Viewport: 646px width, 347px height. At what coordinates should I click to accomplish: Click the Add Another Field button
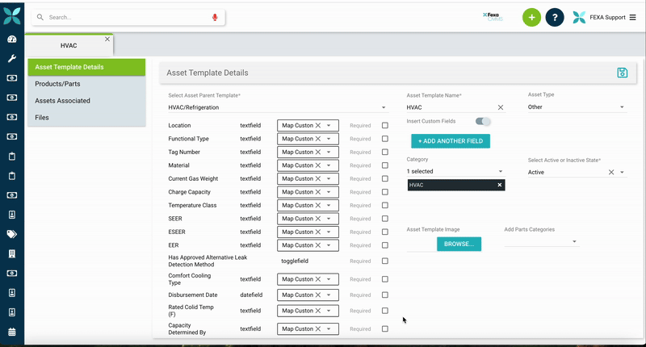(451, 140)
